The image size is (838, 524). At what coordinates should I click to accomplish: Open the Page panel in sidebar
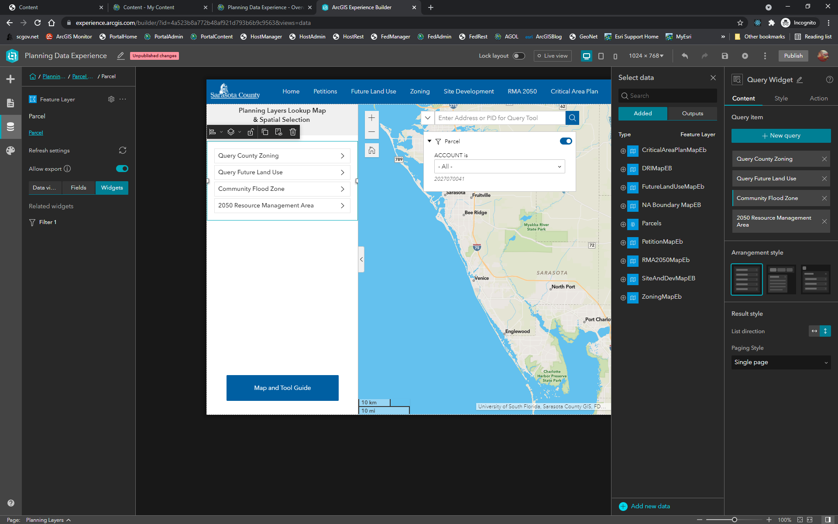10,103
